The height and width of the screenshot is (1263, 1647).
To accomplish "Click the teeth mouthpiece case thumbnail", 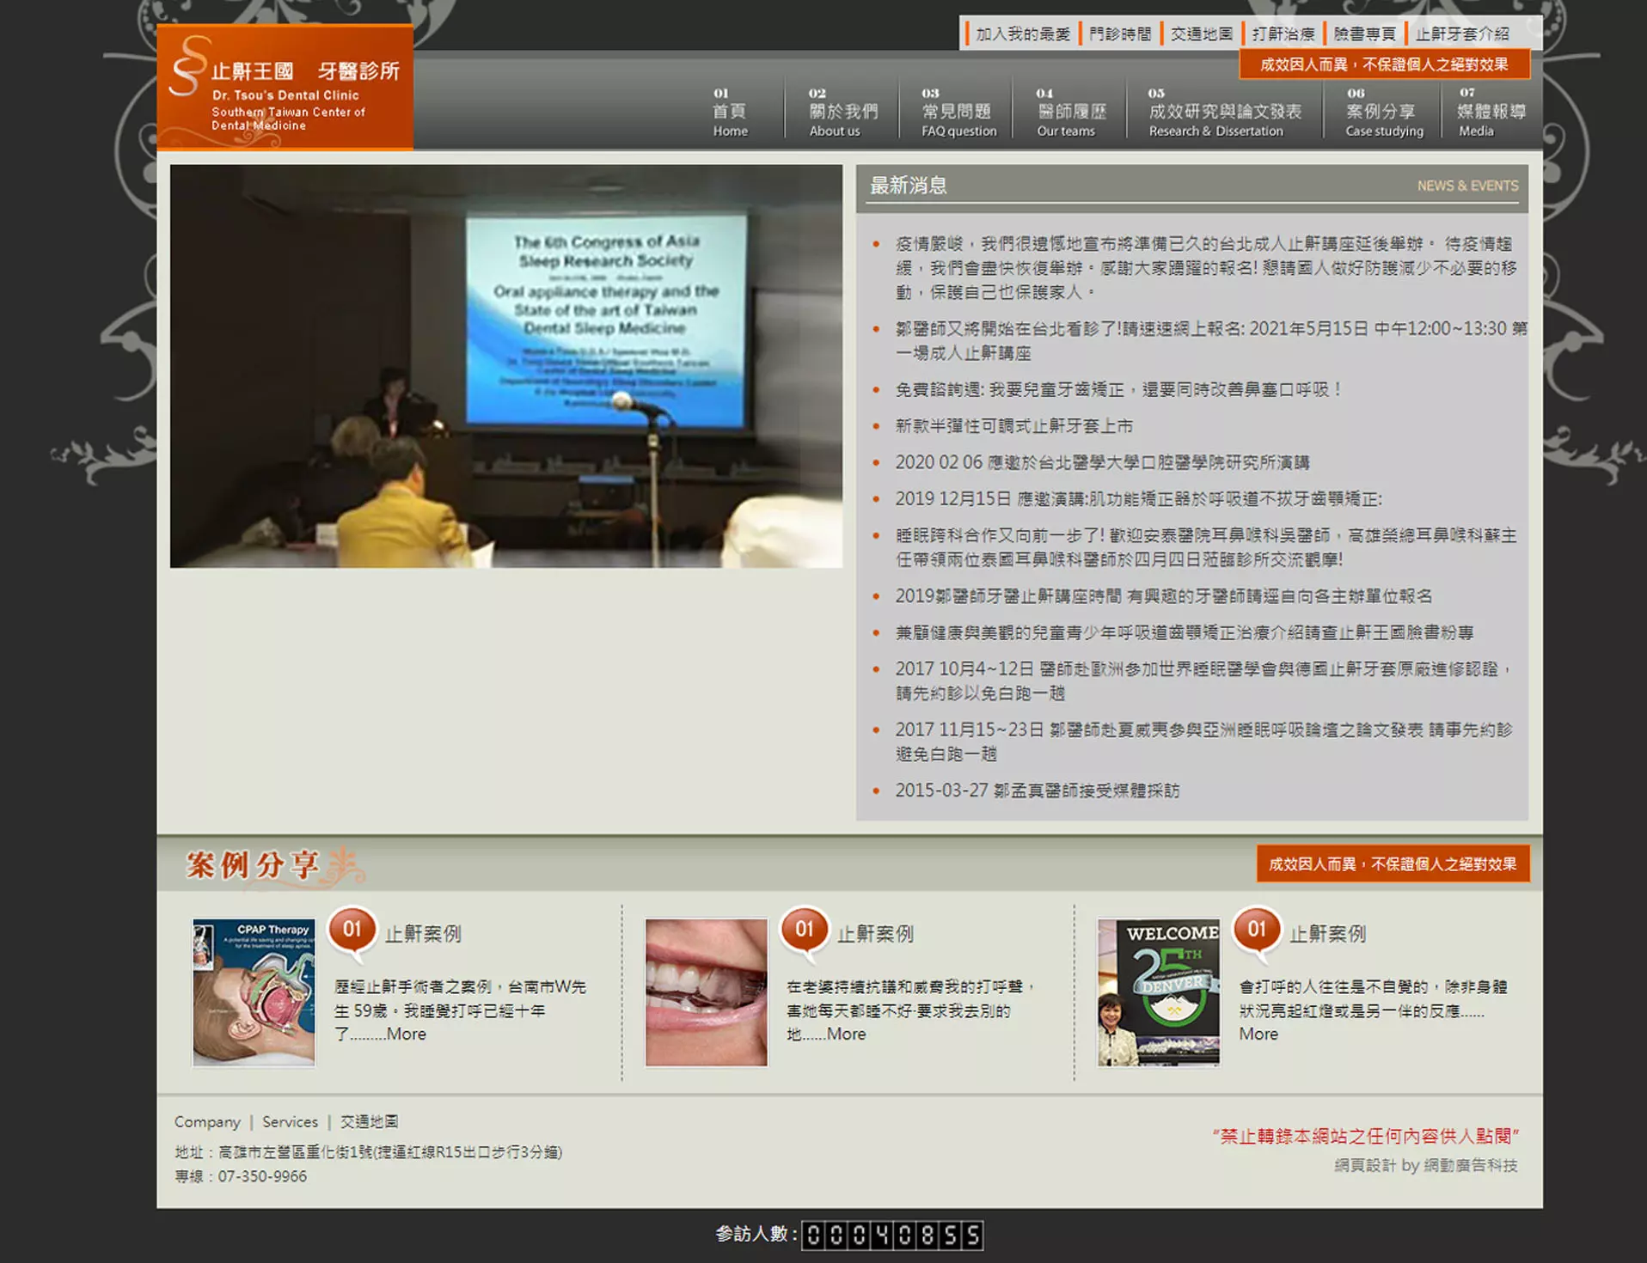I will [x=706, y=992].
